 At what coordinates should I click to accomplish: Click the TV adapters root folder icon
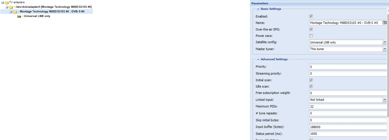click(6, 3)
